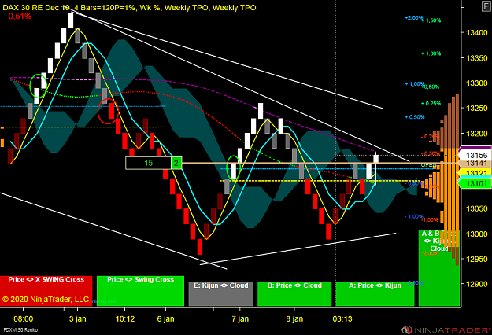Viewport: 492px width, 335px height.
Task: Click the 13156 current price marker
Action: 475,155
